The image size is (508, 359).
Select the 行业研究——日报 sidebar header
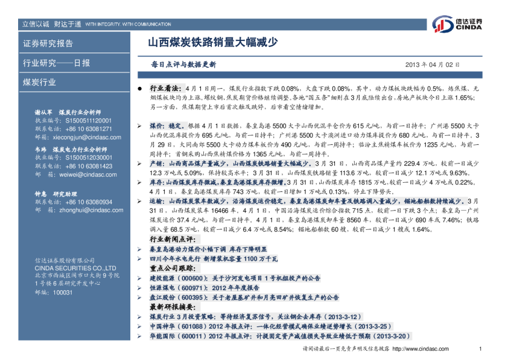[56, 63]
